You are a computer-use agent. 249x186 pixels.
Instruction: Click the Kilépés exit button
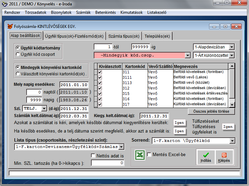coord(224,157)
